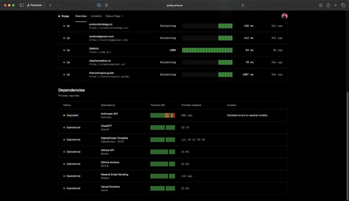349x201 pixels.
Task: Open a new tab with the plus icon
Action: 336,5
